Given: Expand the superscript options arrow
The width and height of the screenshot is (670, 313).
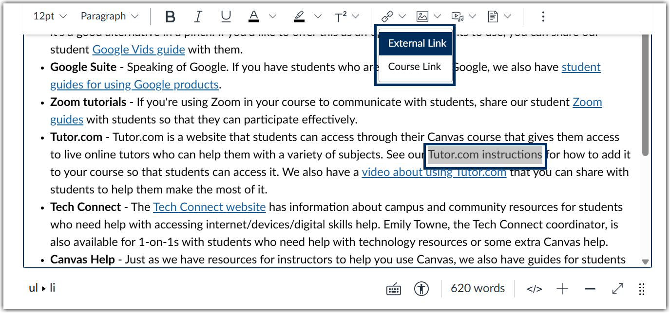Looking at the screenshot, I should click(355, 17).
